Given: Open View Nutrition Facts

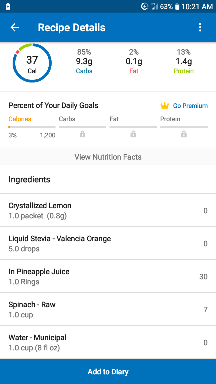Looking at the screenshot, I should tap(108, 157).
